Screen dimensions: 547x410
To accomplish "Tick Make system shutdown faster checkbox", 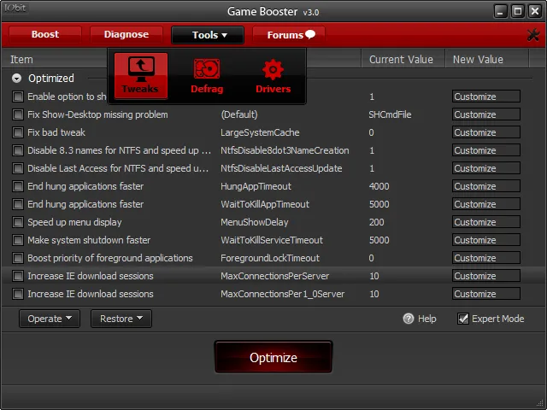I will pyautogui.click(x=18, y=240).
